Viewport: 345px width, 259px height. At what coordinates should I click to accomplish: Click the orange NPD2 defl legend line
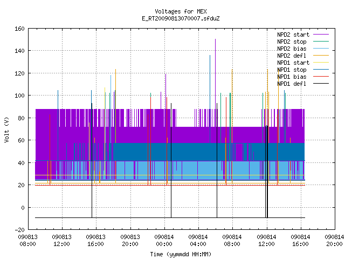[x=321, y=56]
